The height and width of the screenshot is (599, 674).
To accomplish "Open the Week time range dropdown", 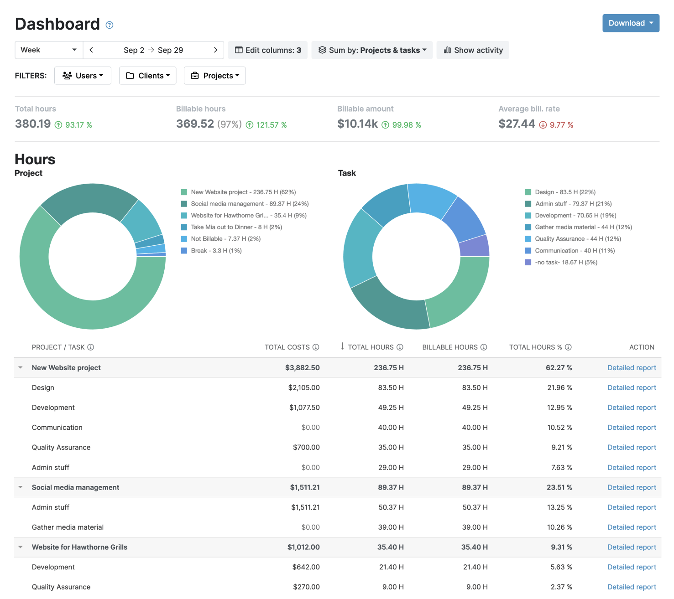I will 48,50.
